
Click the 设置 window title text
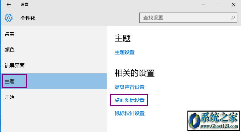pyautogui.click(x=25, y=5)
